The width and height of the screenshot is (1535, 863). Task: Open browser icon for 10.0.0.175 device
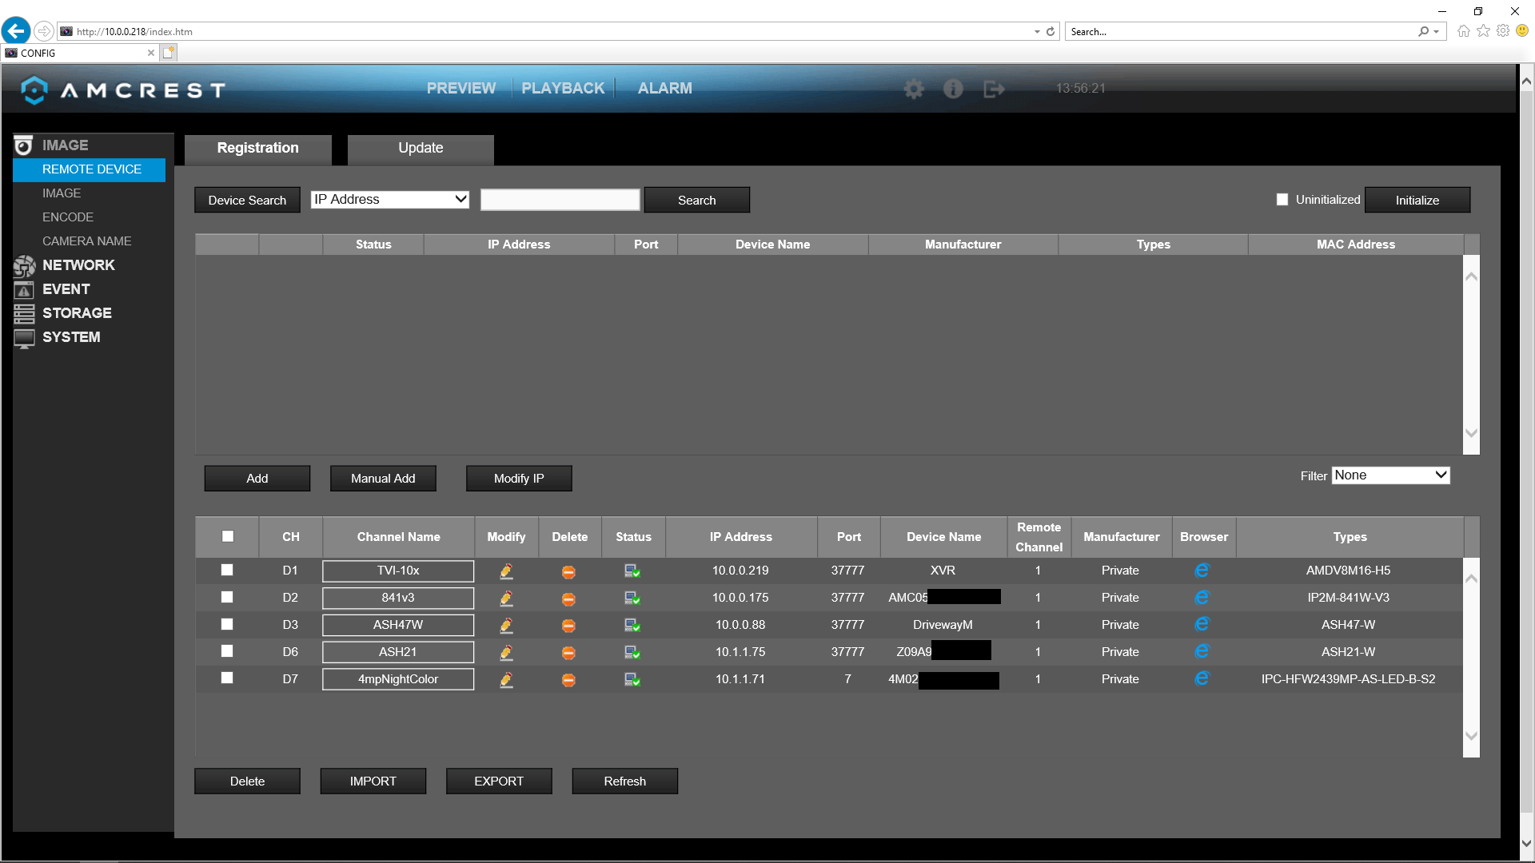1202,598
